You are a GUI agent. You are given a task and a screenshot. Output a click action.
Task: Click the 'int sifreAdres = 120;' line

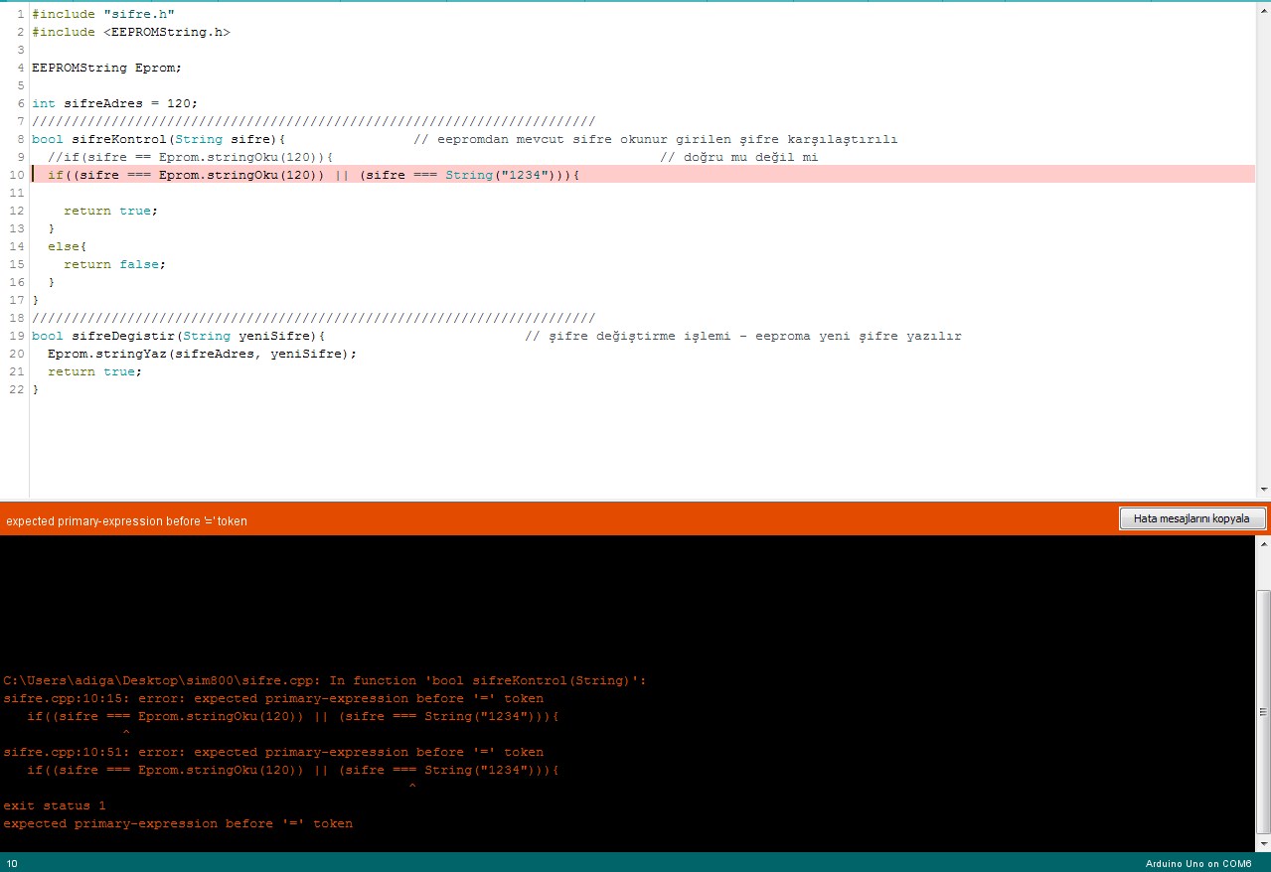point(114,103)
